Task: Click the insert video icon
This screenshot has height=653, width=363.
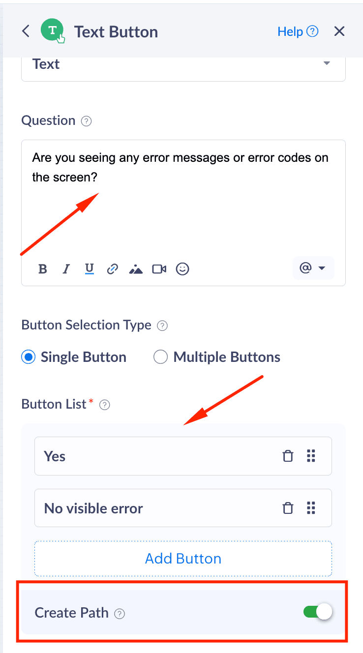Action: [159, 269]
